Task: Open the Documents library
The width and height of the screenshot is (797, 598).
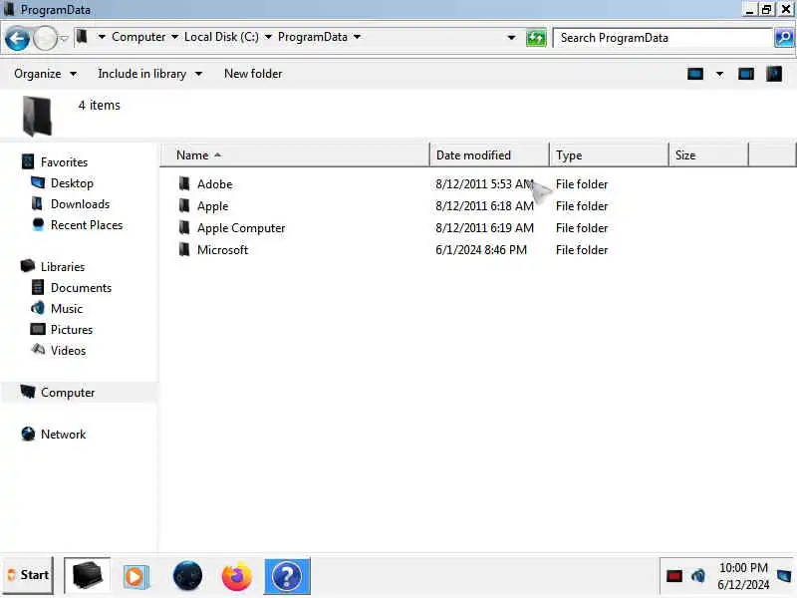Action: tap(81, 288)
